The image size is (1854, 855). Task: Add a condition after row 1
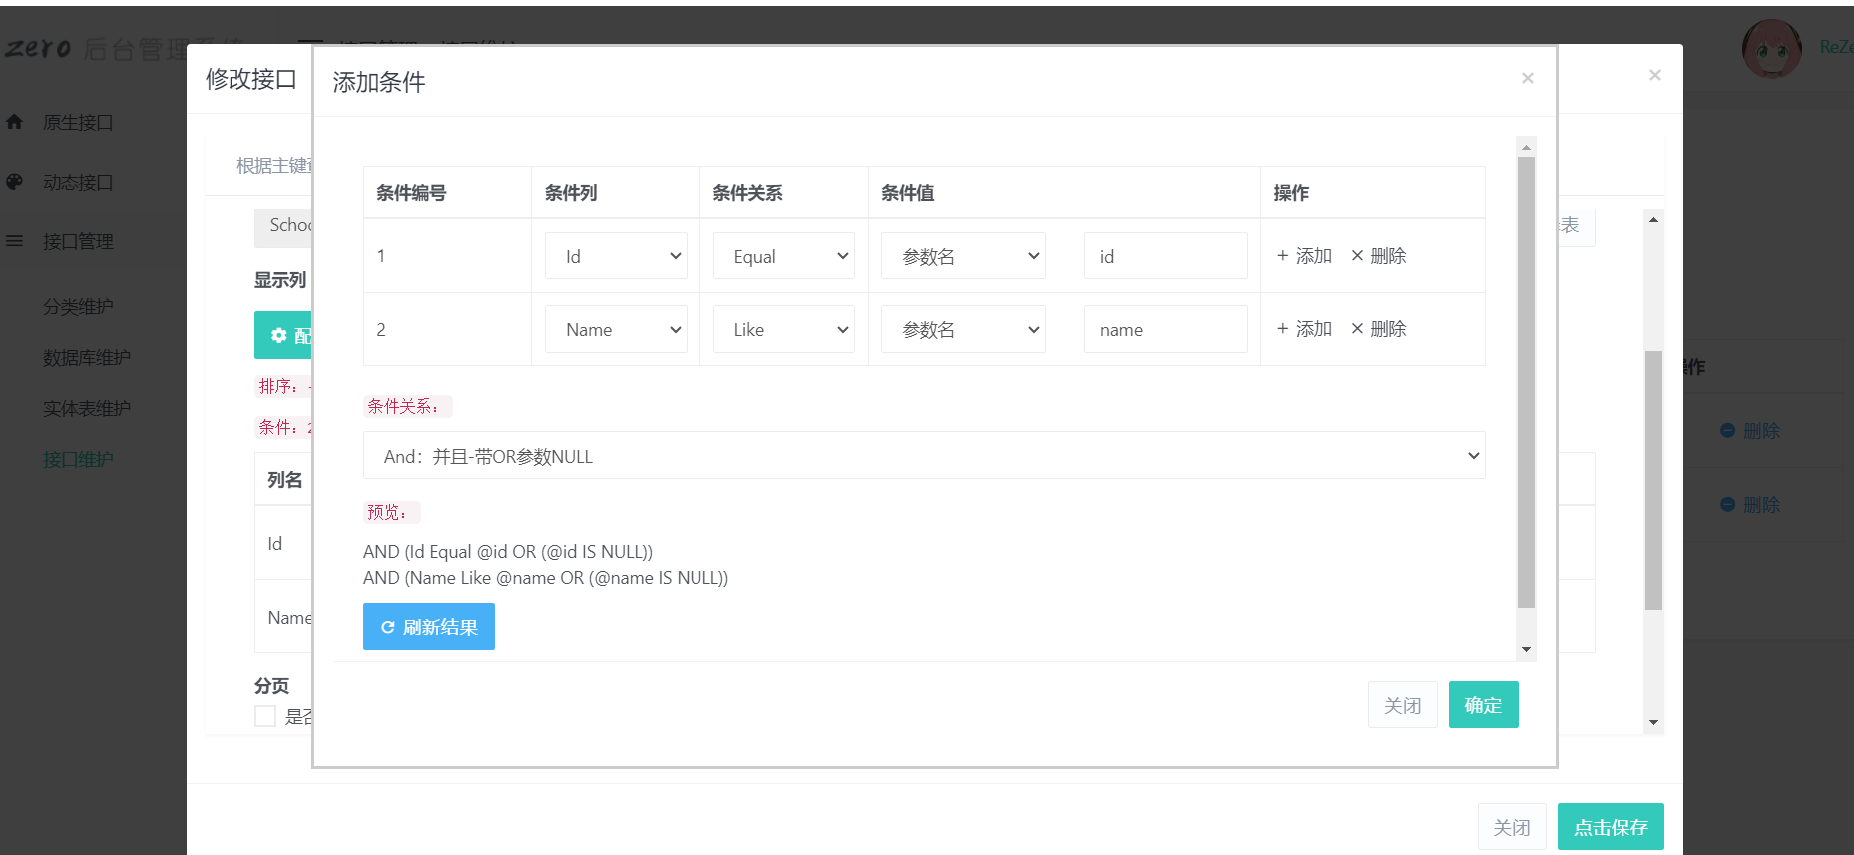pos(1304,256)
